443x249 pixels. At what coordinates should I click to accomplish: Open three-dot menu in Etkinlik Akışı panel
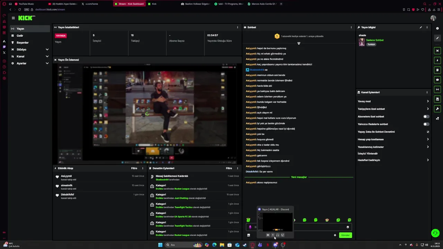(x=143, y=168)
